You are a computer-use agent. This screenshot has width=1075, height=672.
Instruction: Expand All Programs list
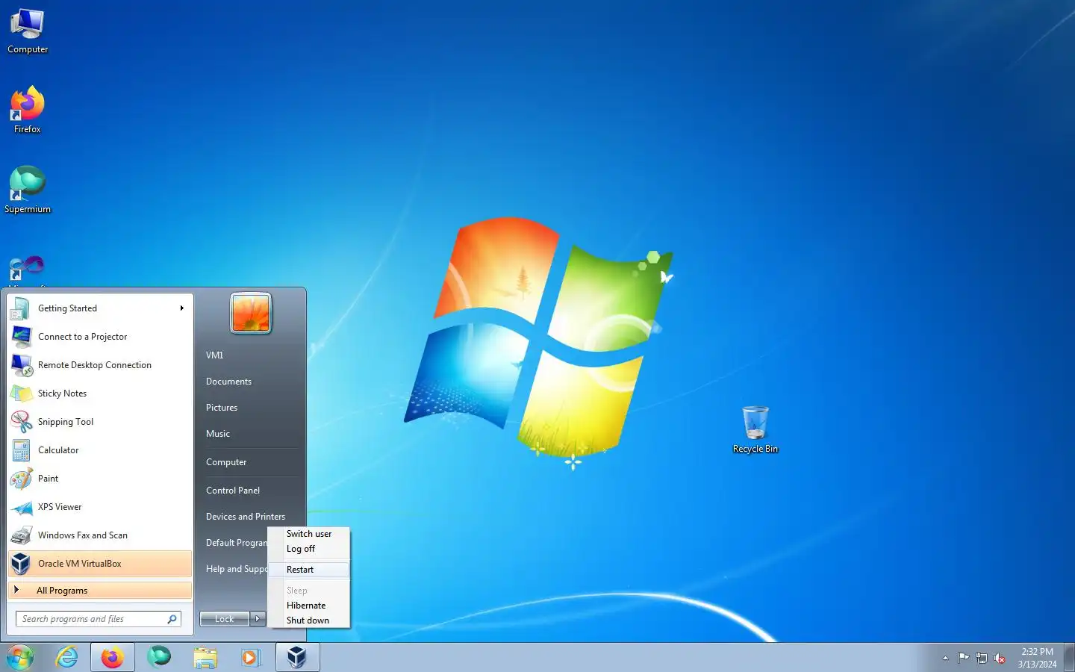point(100,591)
